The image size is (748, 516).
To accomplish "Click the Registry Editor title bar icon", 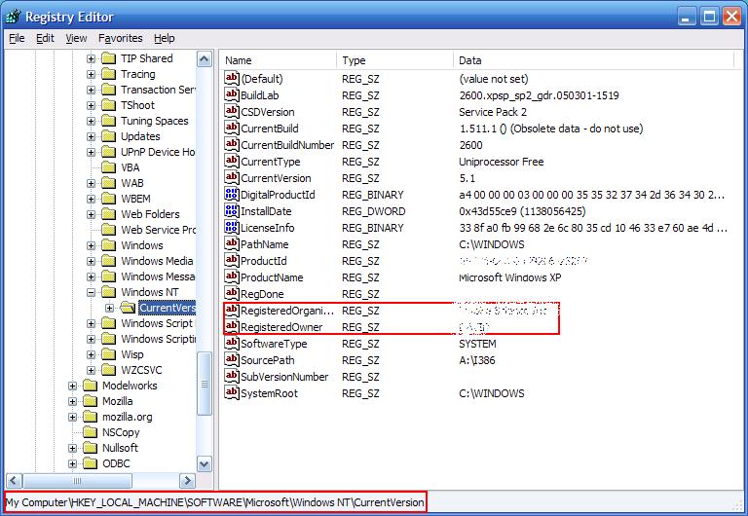I will coord(14,17).
